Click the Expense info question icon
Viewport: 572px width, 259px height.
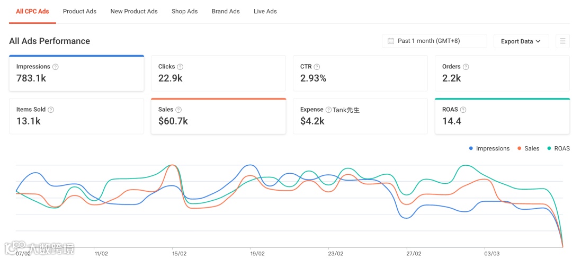click(328, 110)
